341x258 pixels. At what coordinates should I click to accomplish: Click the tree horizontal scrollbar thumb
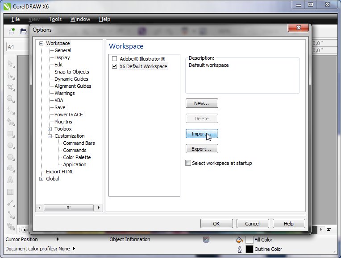point(69,208)
